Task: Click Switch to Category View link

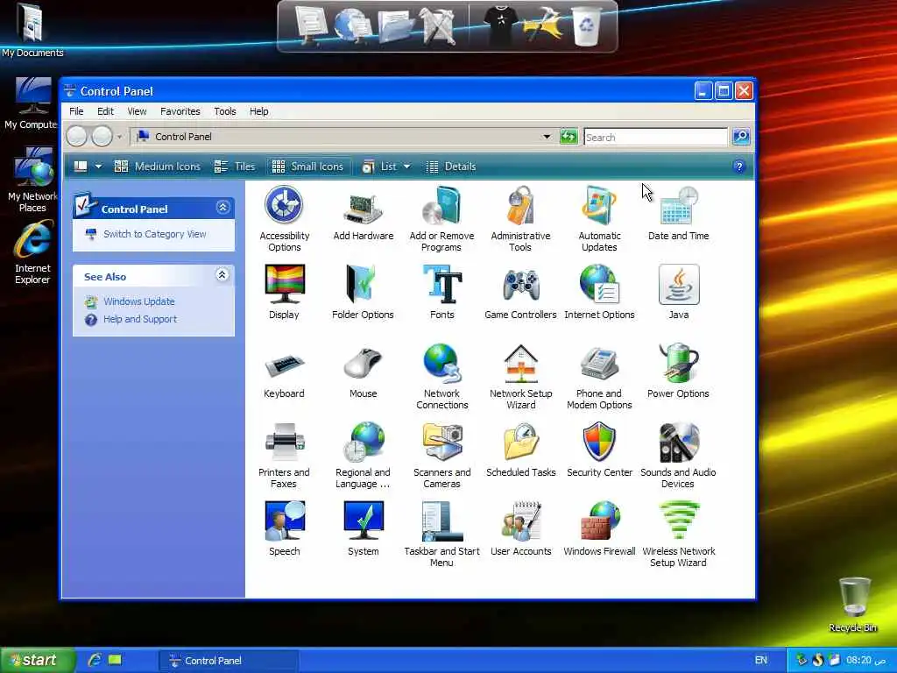Action: tap(154, 234)
